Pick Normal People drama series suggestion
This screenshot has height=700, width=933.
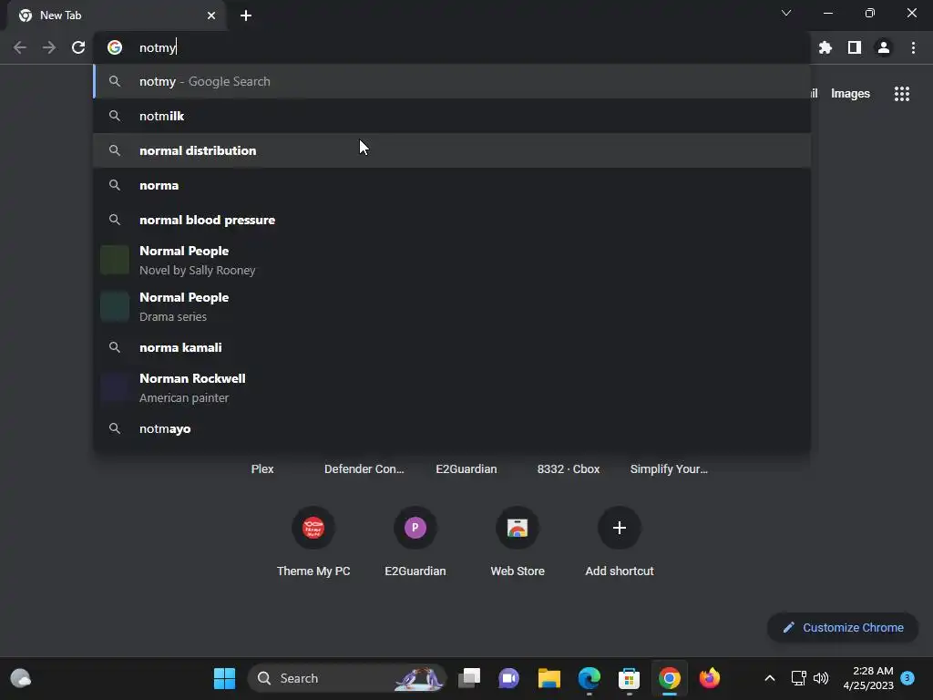coord(452,306)
